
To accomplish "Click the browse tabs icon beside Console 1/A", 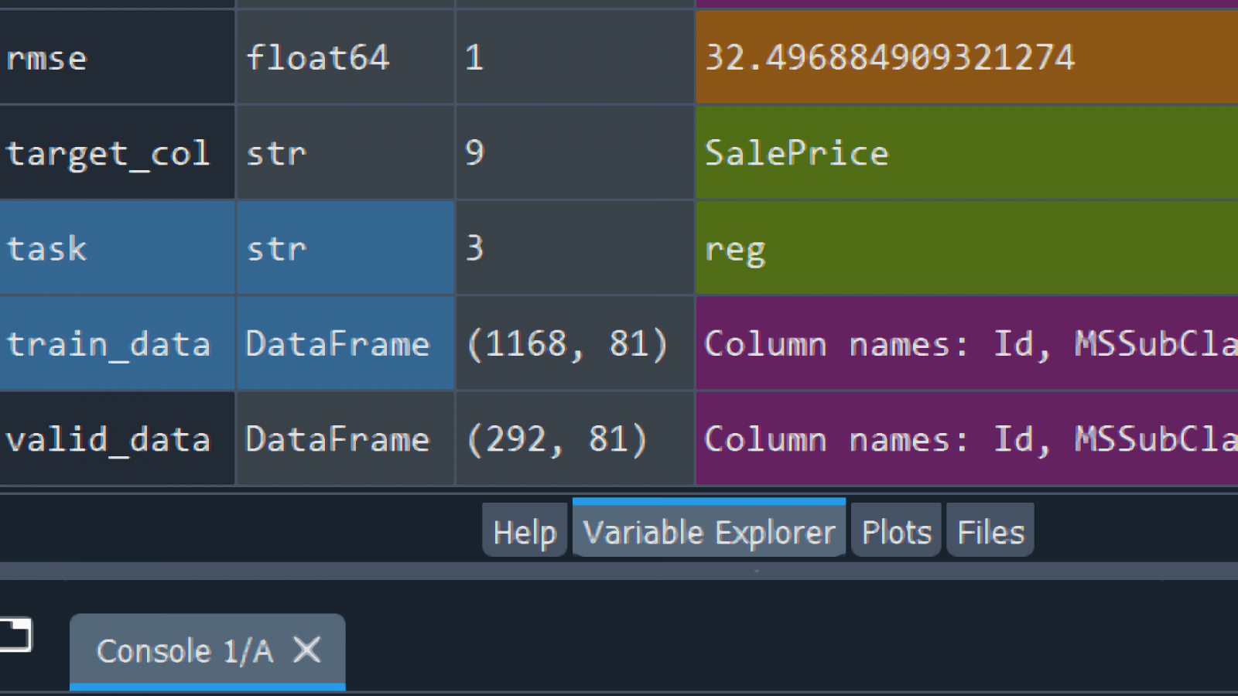I will point(15,635).
